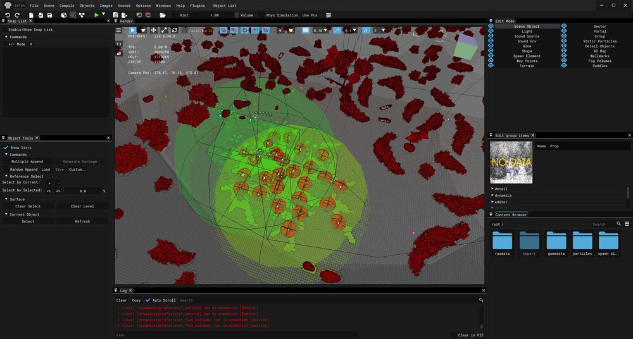Click the Undo arrow icon
This screenshot has height=339, width=633.
click(7, 15)
